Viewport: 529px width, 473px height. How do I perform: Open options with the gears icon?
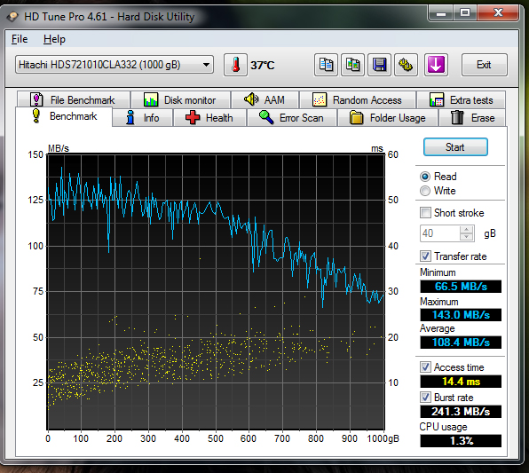[x=406, y=65]
